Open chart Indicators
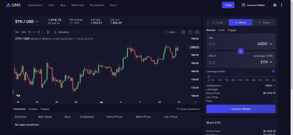The width and height of the screenshot is (293, 135). pyautogui.click(x=62, y=32)
